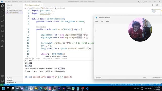Image resolution: width=162 pixels, height=91 pixels.
Task: Open Explorer views and more actions ellipsis
Action: click(21, 5)
